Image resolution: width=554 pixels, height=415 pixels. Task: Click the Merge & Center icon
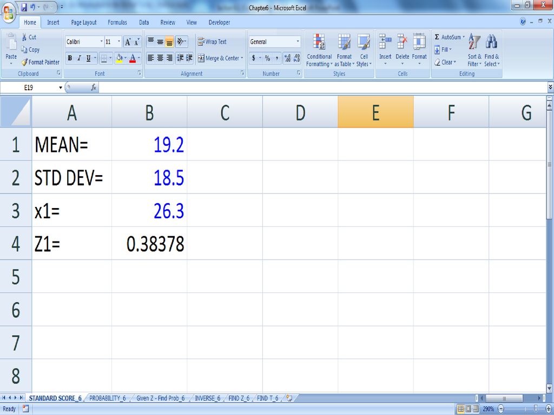click(201, 58)
